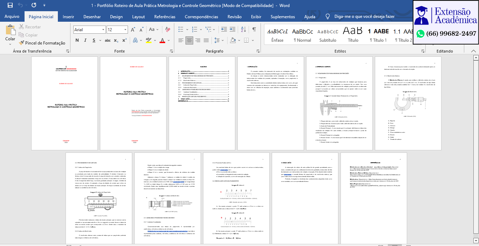Decrease font size with the smaller A
The height and width of the screenshot is (246, 479).
coord(141,30)
